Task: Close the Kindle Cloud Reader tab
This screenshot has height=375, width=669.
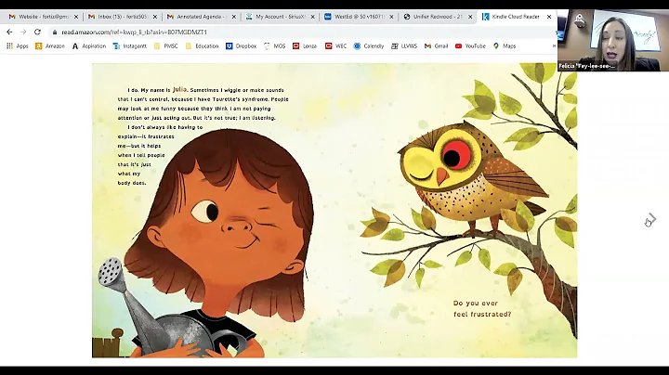Action: tap(549, 17)
